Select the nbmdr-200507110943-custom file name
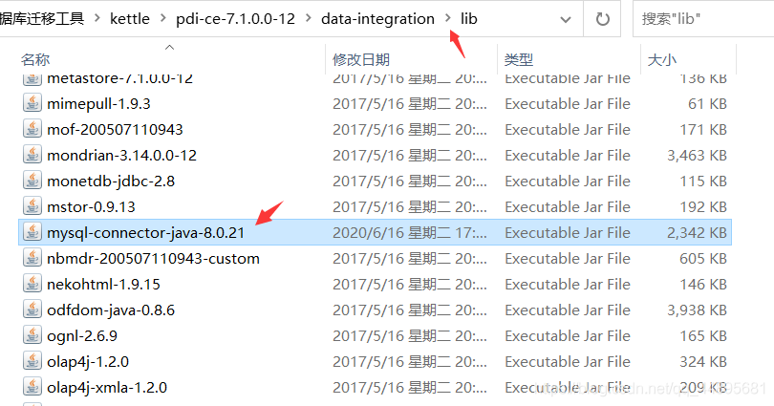This screenshot has width=774, height=406. (153, 258)
